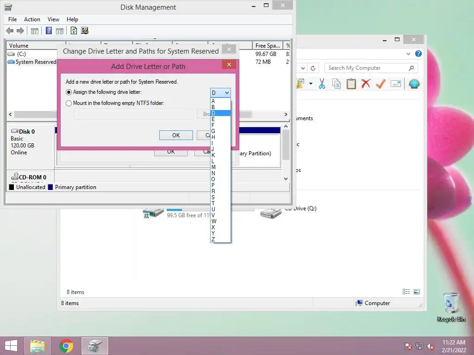Open the View menu in Disk Management

pyautogui.click(x=53, y=19)
